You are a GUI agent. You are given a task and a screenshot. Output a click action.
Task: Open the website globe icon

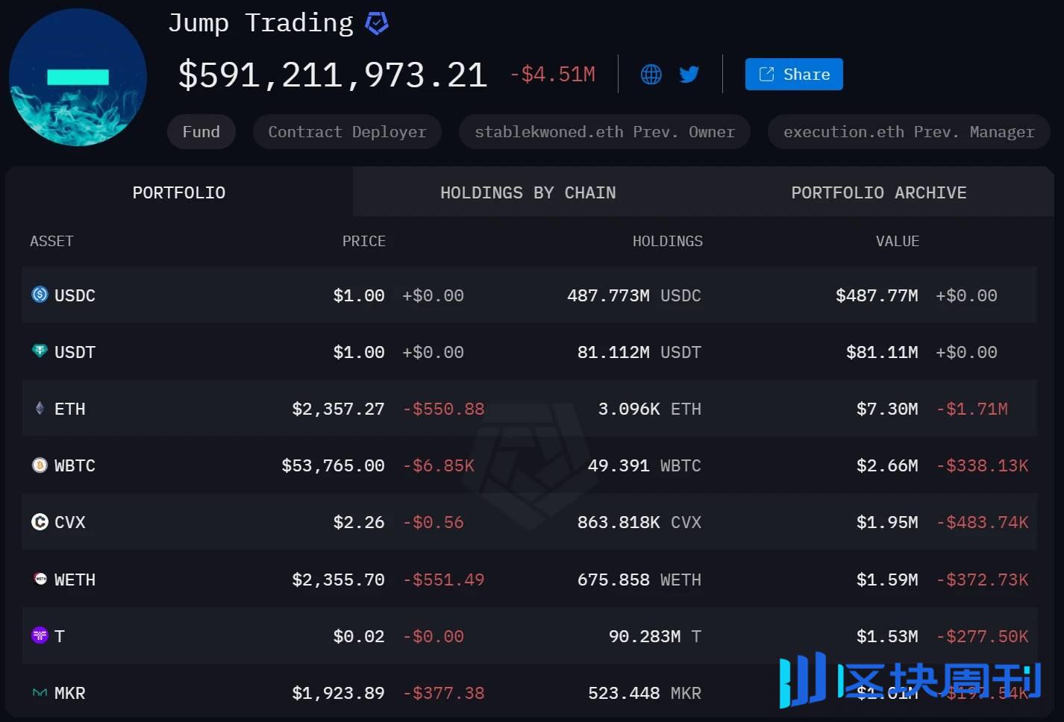point(651,75)
